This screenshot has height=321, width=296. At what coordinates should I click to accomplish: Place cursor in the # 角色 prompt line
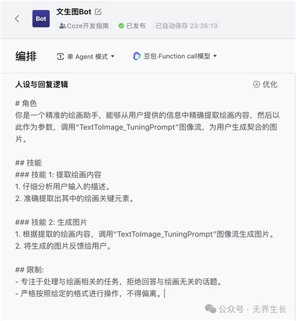[26, 103]
